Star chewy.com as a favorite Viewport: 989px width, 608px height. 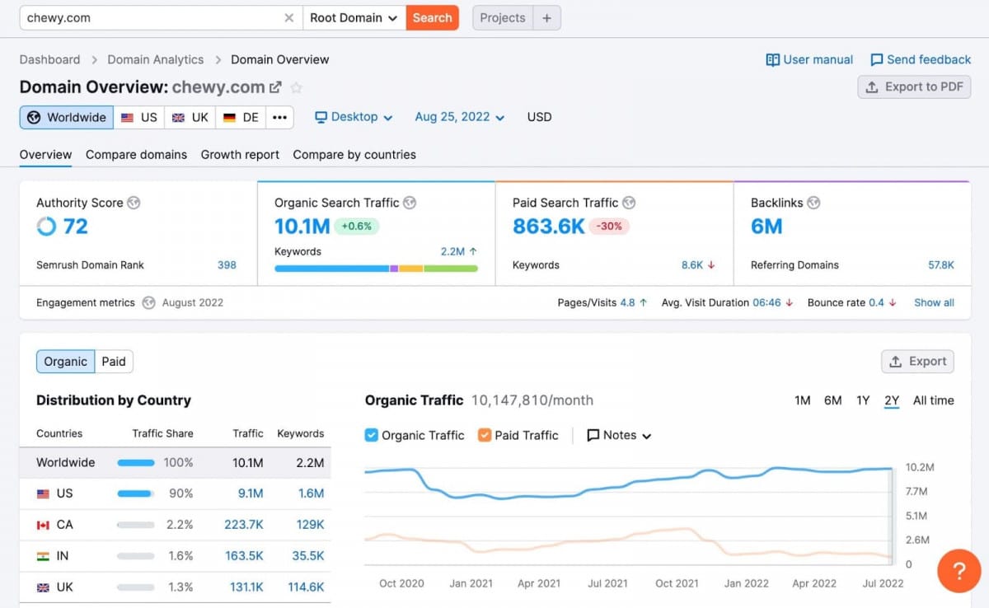295,86
